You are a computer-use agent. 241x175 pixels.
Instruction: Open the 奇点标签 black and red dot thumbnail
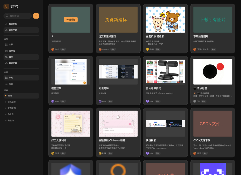pos(213,71)
